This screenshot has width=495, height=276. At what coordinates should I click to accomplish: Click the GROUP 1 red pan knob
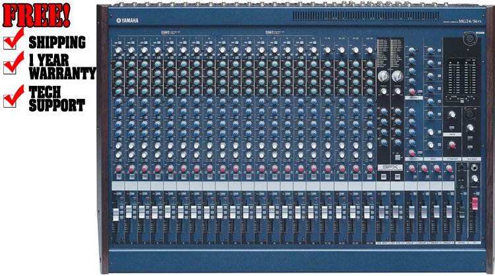point(412,169)
